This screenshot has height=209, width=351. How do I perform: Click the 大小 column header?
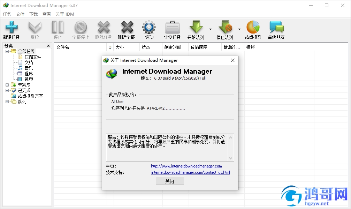click(127, 47)
